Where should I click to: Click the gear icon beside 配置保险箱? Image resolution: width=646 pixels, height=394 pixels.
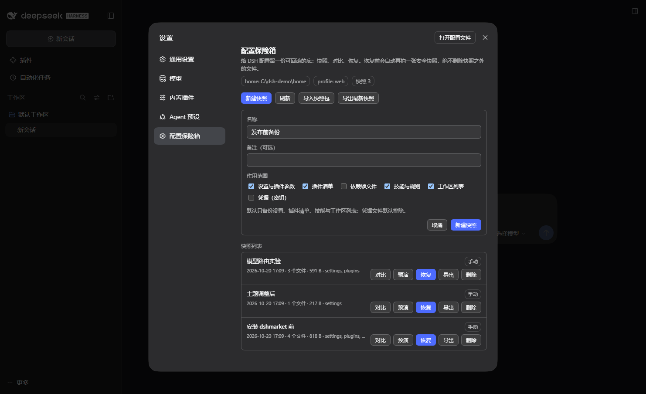163,136
